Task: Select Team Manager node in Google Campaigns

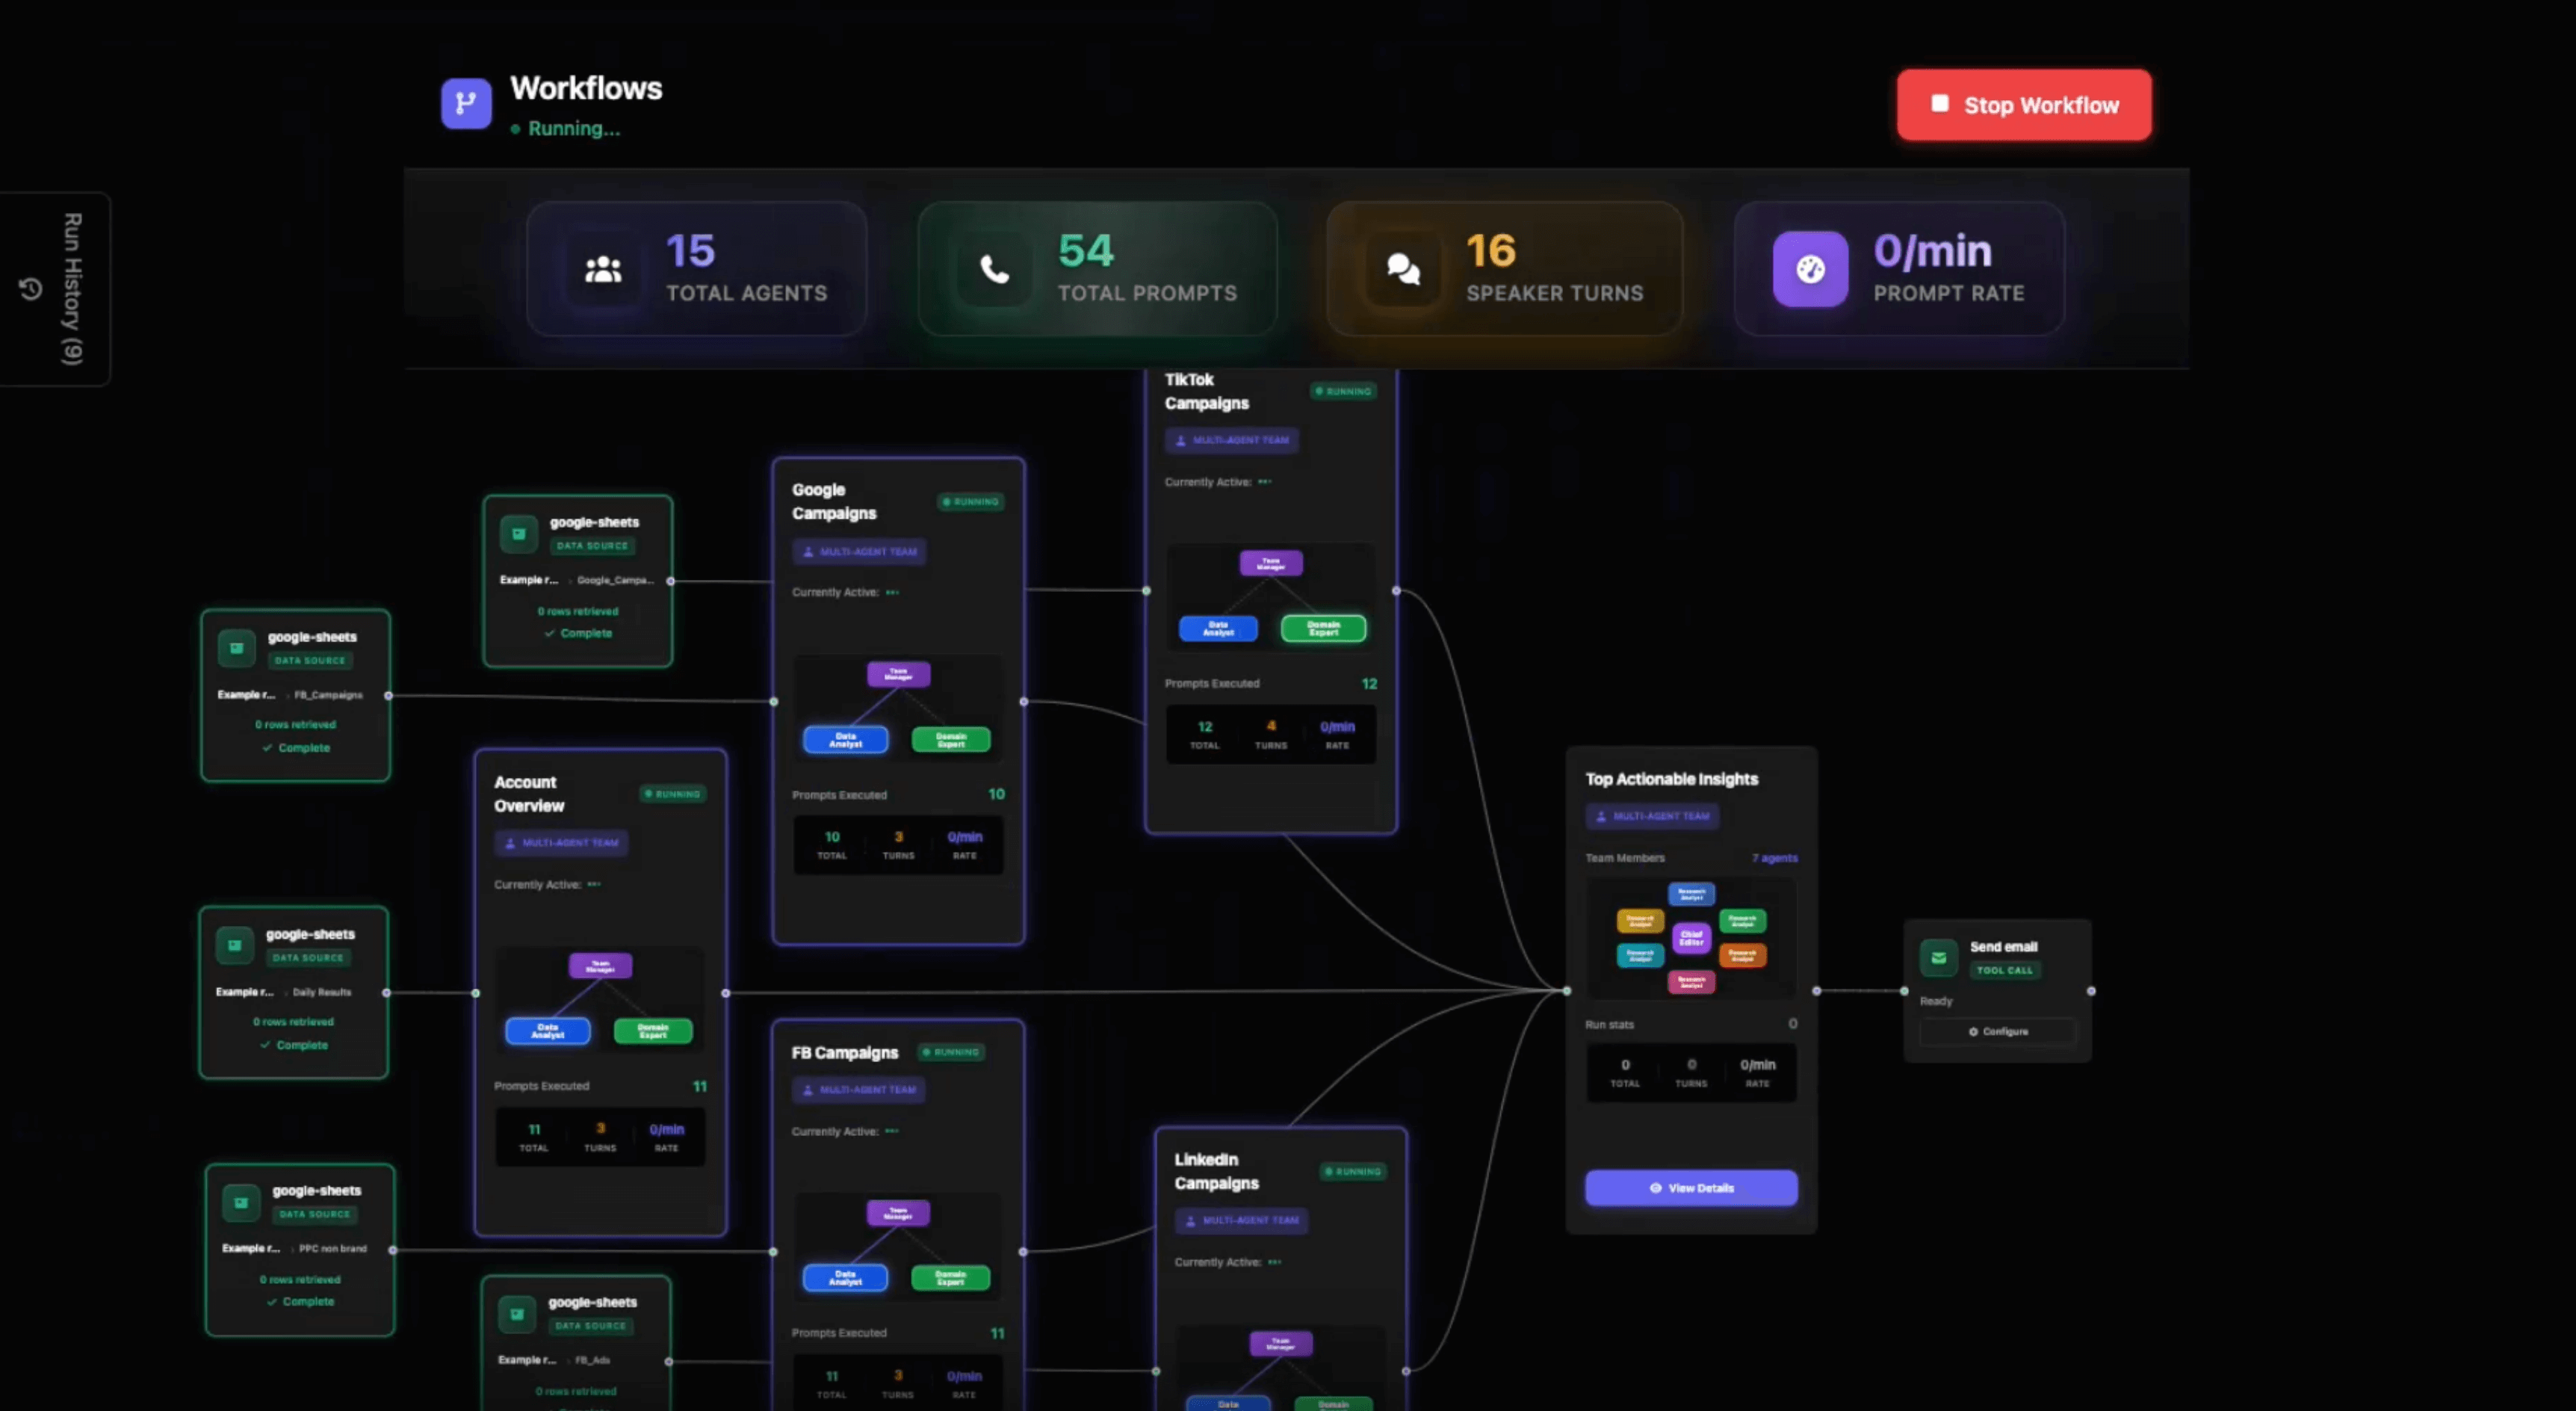Action: point(898,674)
